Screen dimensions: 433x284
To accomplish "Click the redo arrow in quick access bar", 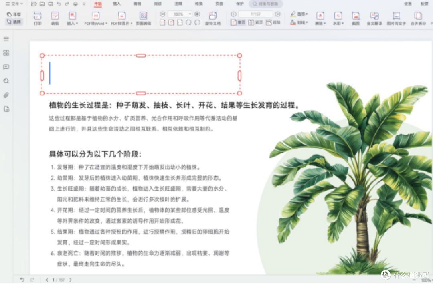I will (x=67, y=4).
